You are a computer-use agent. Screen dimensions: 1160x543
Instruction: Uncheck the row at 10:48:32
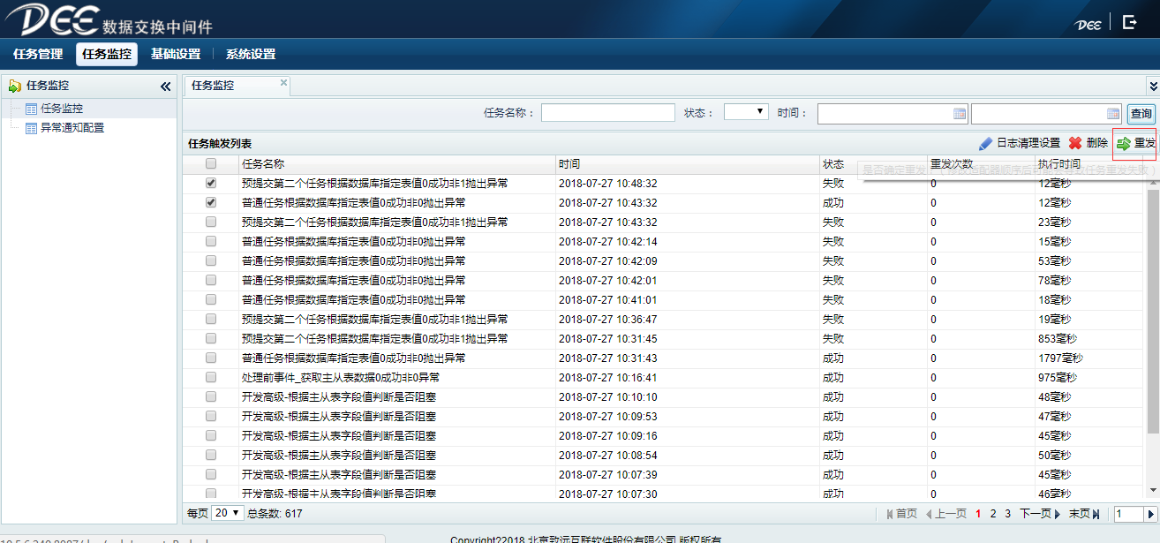(211, 184)
